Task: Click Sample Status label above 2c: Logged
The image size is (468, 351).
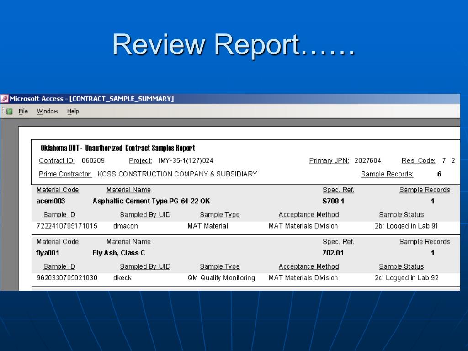Action: pyautogui.click(x=401, y=266)
